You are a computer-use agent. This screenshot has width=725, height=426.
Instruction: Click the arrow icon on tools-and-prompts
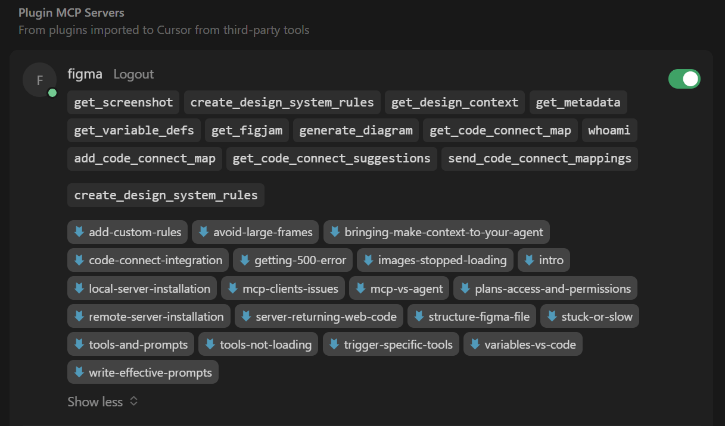pos(79,344)
